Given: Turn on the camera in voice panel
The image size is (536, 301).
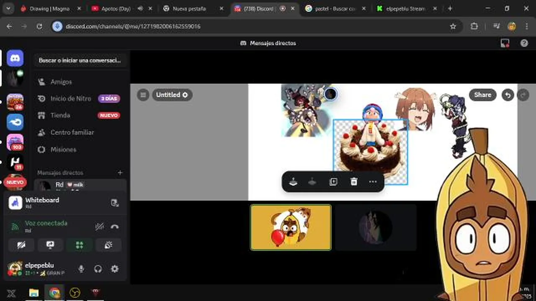Looking at the screenshot, I should pos(21,245).
